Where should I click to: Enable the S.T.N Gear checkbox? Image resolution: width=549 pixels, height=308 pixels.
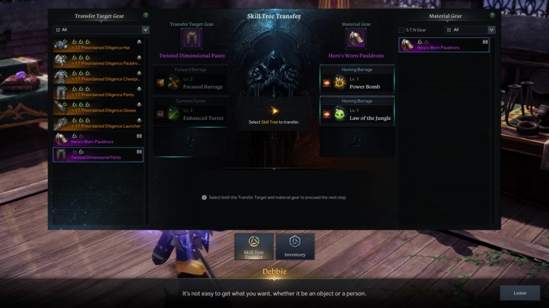pos(402,30)
